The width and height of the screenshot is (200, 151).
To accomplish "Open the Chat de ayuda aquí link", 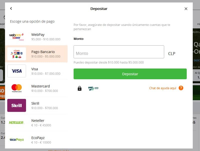I will point(163,88).
